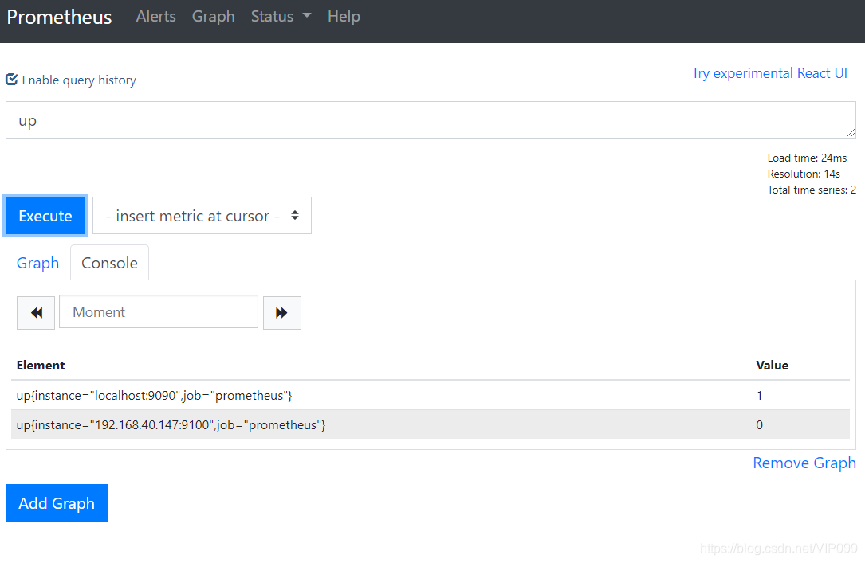Navigate to the Graph menu item
This screenshot has height=563, width=865.
coord(213,16)
